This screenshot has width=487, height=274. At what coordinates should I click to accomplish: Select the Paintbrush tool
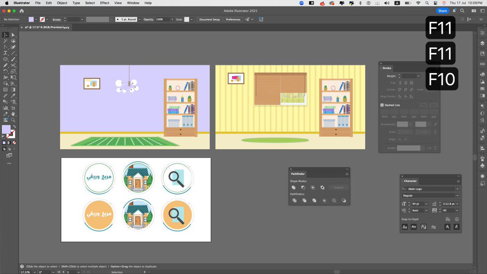point(13,59)
